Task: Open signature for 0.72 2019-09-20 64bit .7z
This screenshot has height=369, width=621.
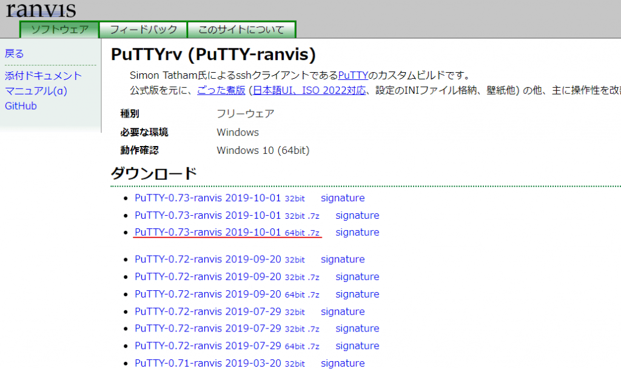Action: (357, 294)
